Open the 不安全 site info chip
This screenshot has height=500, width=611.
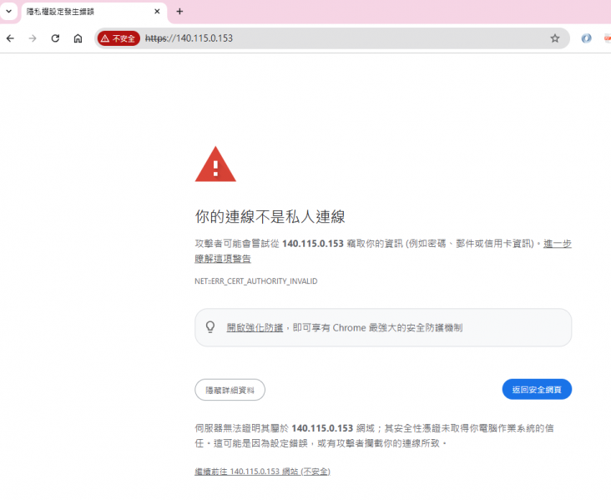tap(118, 38)
